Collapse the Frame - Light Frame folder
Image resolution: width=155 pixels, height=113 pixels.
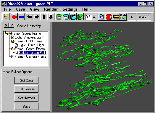coord(13,41)
